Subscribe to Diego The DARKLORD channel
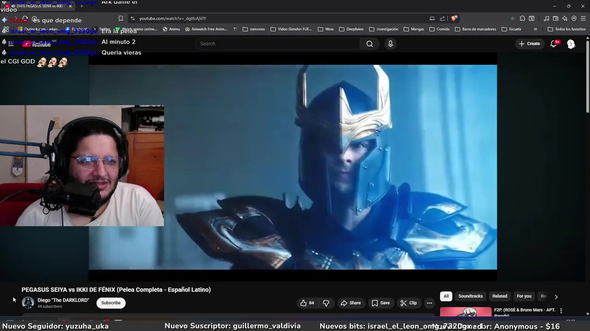The width and height of the screenshot is (590, 331). pos(111,303)
